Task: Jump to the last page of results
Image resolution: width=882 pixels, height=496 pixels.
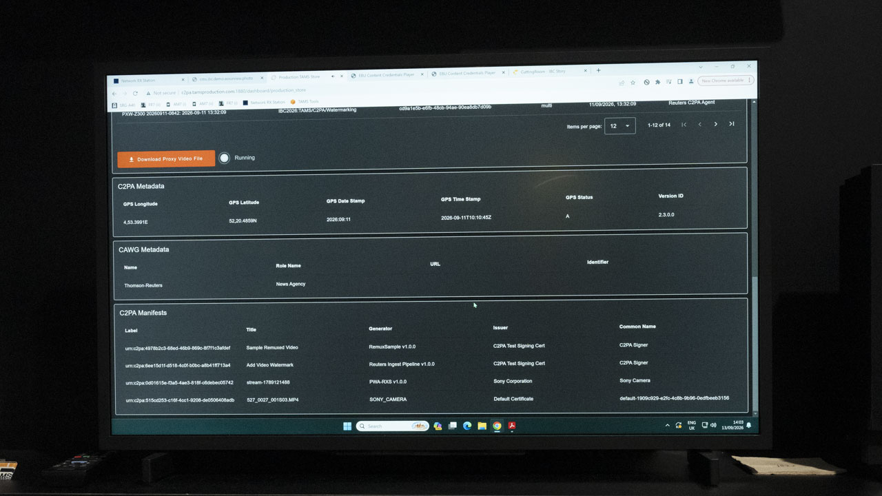Action: point(732,124)
